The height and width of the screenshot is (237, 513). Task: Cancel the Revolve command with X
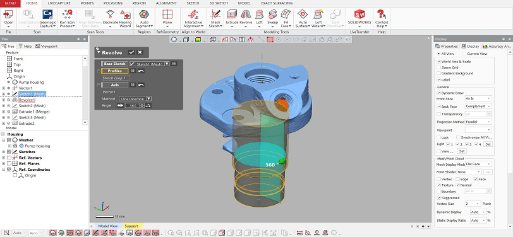pos(140,52)
